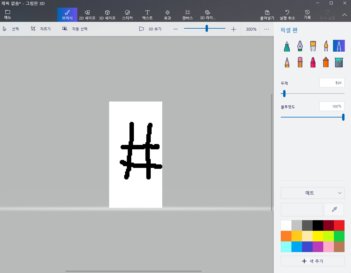Select the calligraphy pen brush

click(x=300, y=46)
